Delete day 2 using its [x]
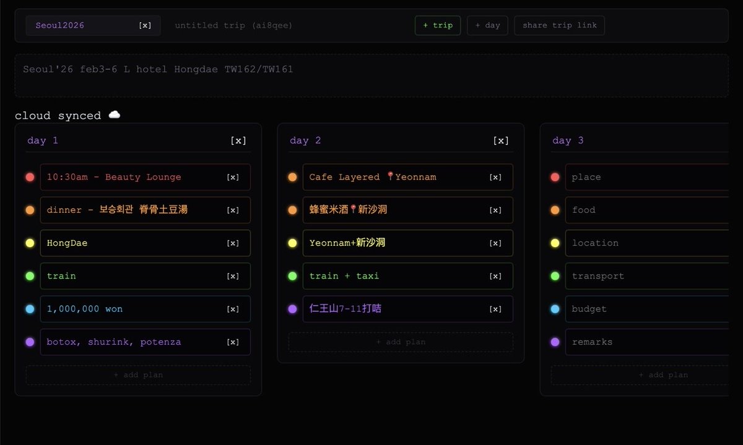Viewport: 743px width, 445px height. tap(501, 140)
